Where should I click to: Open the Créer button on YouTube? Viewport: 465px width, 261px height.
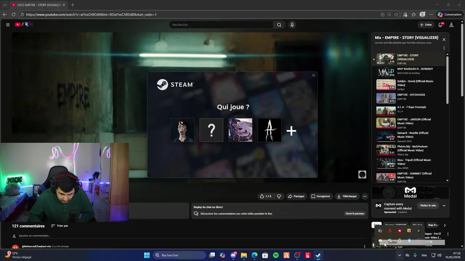(426, 25)
